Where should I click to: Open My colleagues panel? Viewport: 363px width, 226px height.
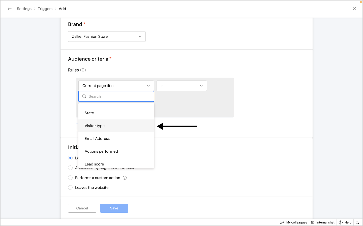[294, 222]
